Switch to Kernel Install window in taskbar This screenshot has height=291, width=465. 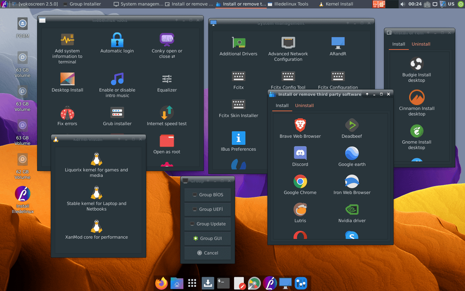tap(337, 4)
